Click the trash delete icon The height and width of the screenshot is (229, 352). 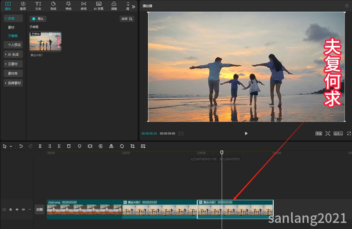pyautogui.click(x=69, y=146)
